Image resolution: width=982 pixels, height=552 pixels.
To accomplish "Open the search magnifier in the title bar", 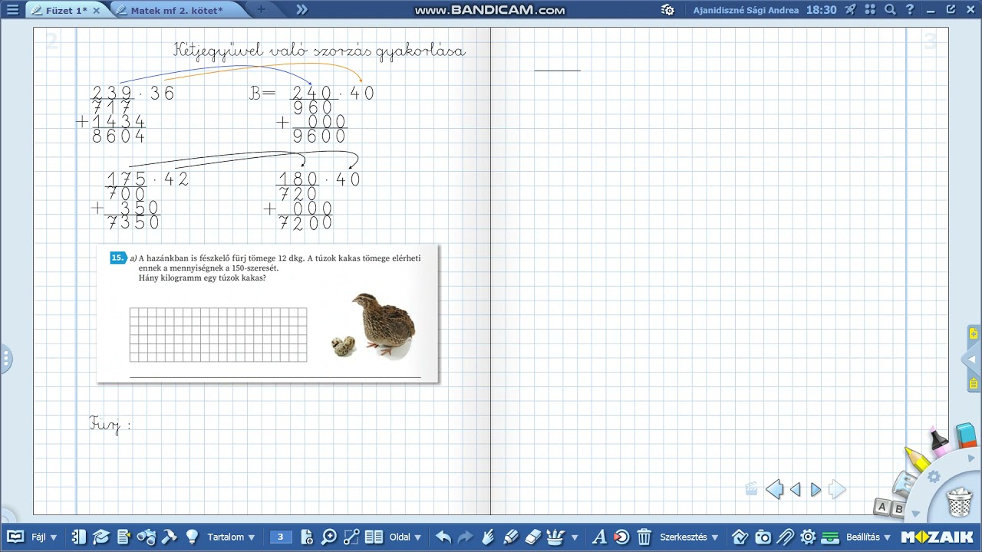I will click(890, 10).
